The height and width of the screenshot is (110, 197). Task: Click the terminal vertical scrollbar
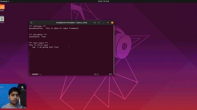tap(114, 50)
